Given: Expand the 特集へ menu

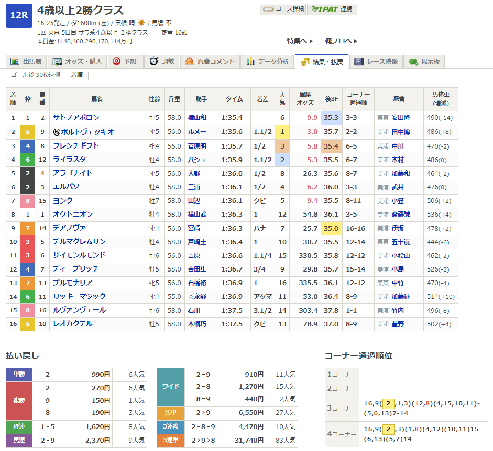Looking at the screenshot, I should [300, 41].
